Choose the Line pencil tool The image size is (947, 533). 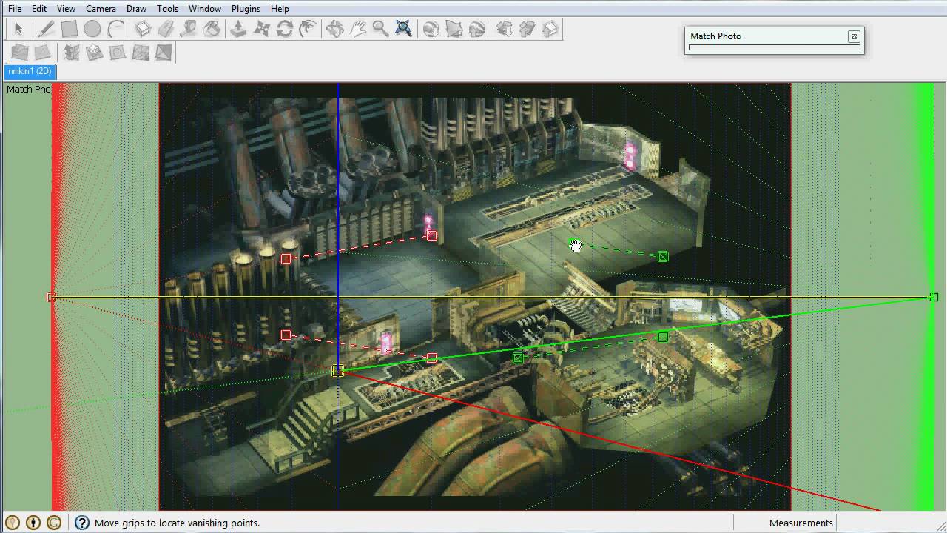(x=46, y=29)
